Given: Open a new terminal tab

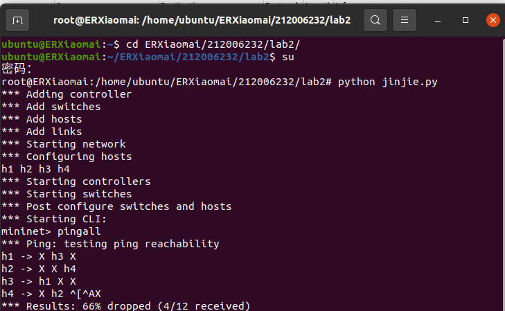Looking at the screenshot, I should (18, 20).
